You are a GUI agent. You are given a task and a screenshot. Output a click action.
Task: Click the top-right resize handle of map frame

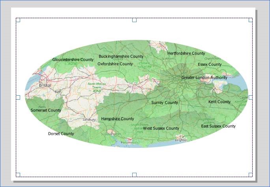click(x=251, y=20)
